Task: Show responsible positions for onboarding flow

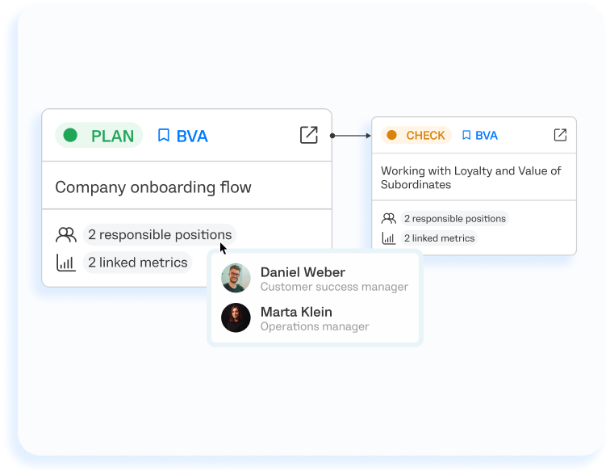Action: [x=160, y=235]
